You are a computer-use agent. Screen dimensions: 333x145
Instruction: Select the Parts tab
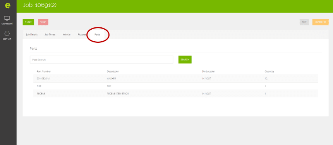pos(97,34)
